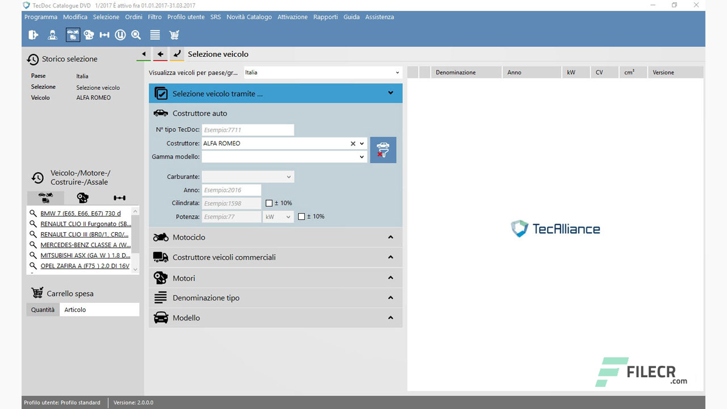Select the vehicle selection toolbar icon
The height and width of the screenshot is (409, 727).
click(x=73, y=35)
